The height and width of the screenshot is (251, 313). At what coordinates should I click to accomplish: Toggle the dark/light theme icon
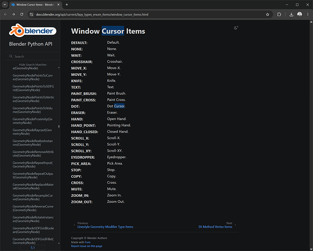(236, 28)
